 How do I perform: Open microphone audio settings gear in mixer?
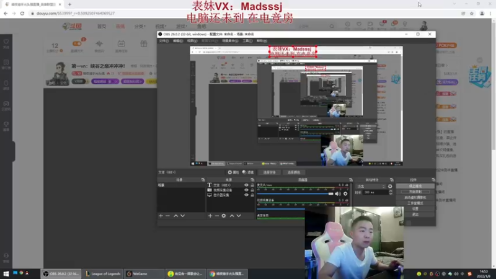(345, 193)
